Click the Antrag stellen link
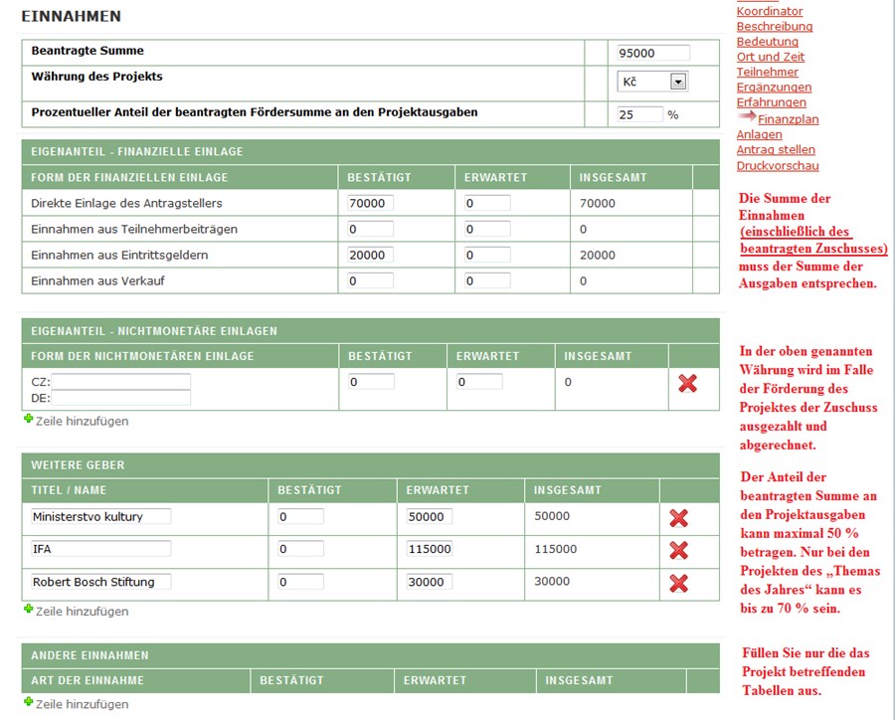Screen dimensions: 895x720 tap(776, 149)
